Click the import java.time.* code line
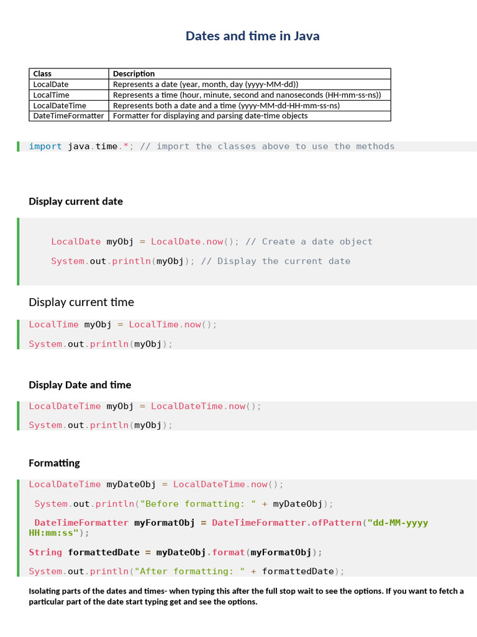The height and width of the screenshot is (637, 477). point(211,146)
